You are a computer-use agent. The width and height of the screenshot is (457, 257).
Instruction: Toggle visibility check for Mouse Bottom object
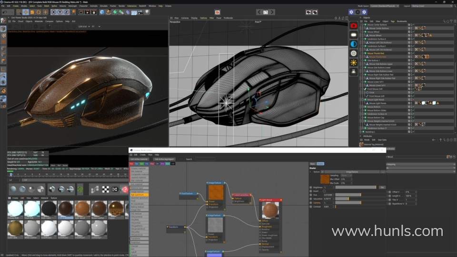[413, 107]
